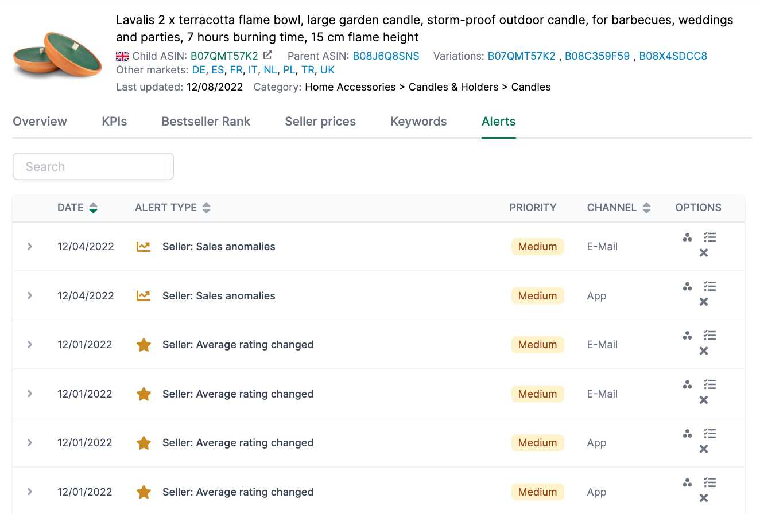Open parent ASIN B08J6Q8SNS link
760x514 pixels.
coord(386,56)
